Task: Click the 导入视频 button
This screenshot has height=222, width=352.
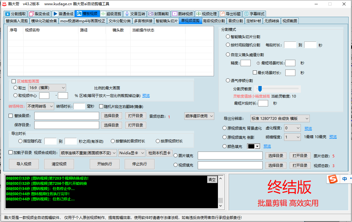Action: coord(24,164)
